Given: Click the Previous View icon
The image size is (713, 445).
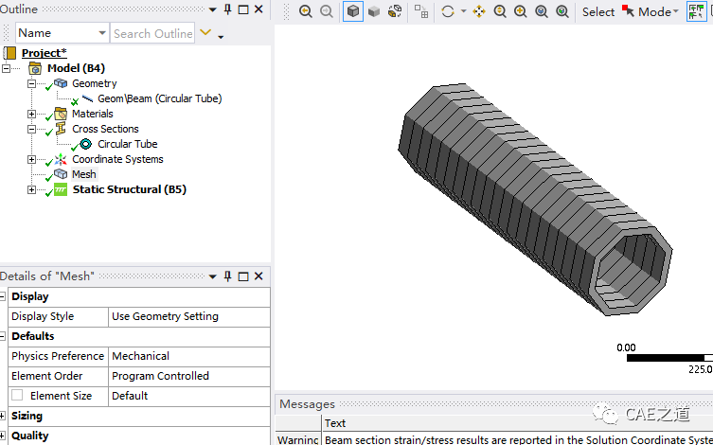Looking at the screenshot, I should [x=306, y=11].
